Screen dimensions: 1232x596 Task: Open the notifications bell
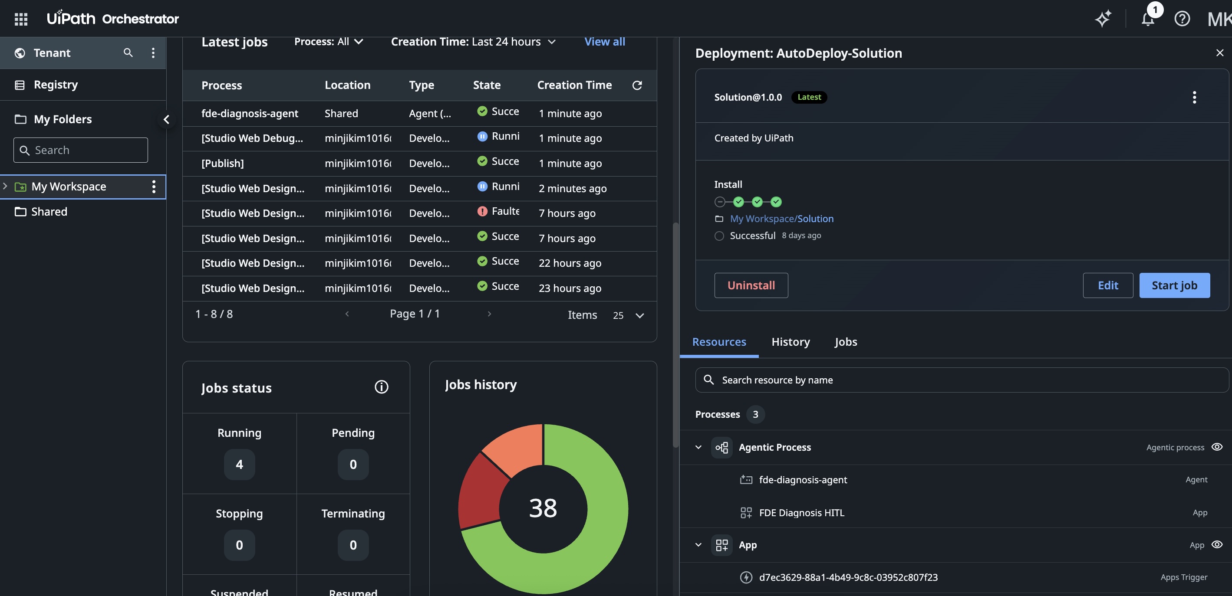click(x=1148, y=19)
